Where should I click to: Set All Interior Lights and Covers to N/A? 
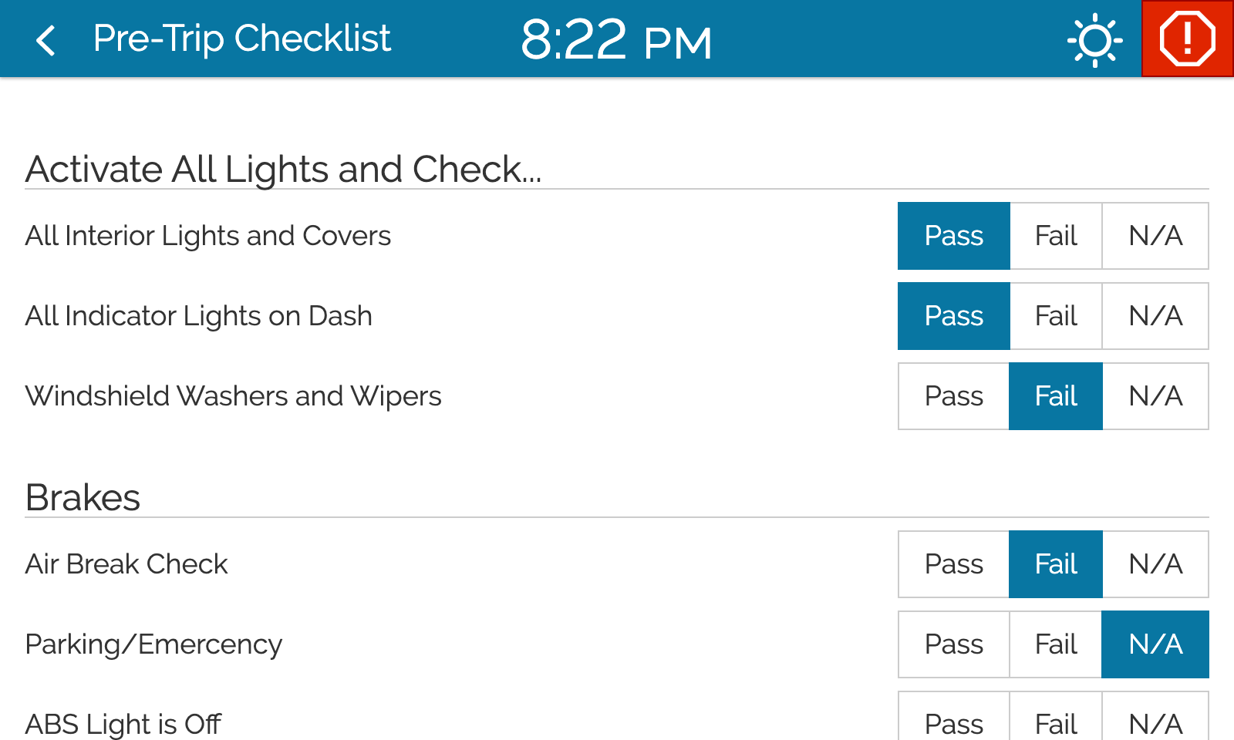pos(1155,236)
